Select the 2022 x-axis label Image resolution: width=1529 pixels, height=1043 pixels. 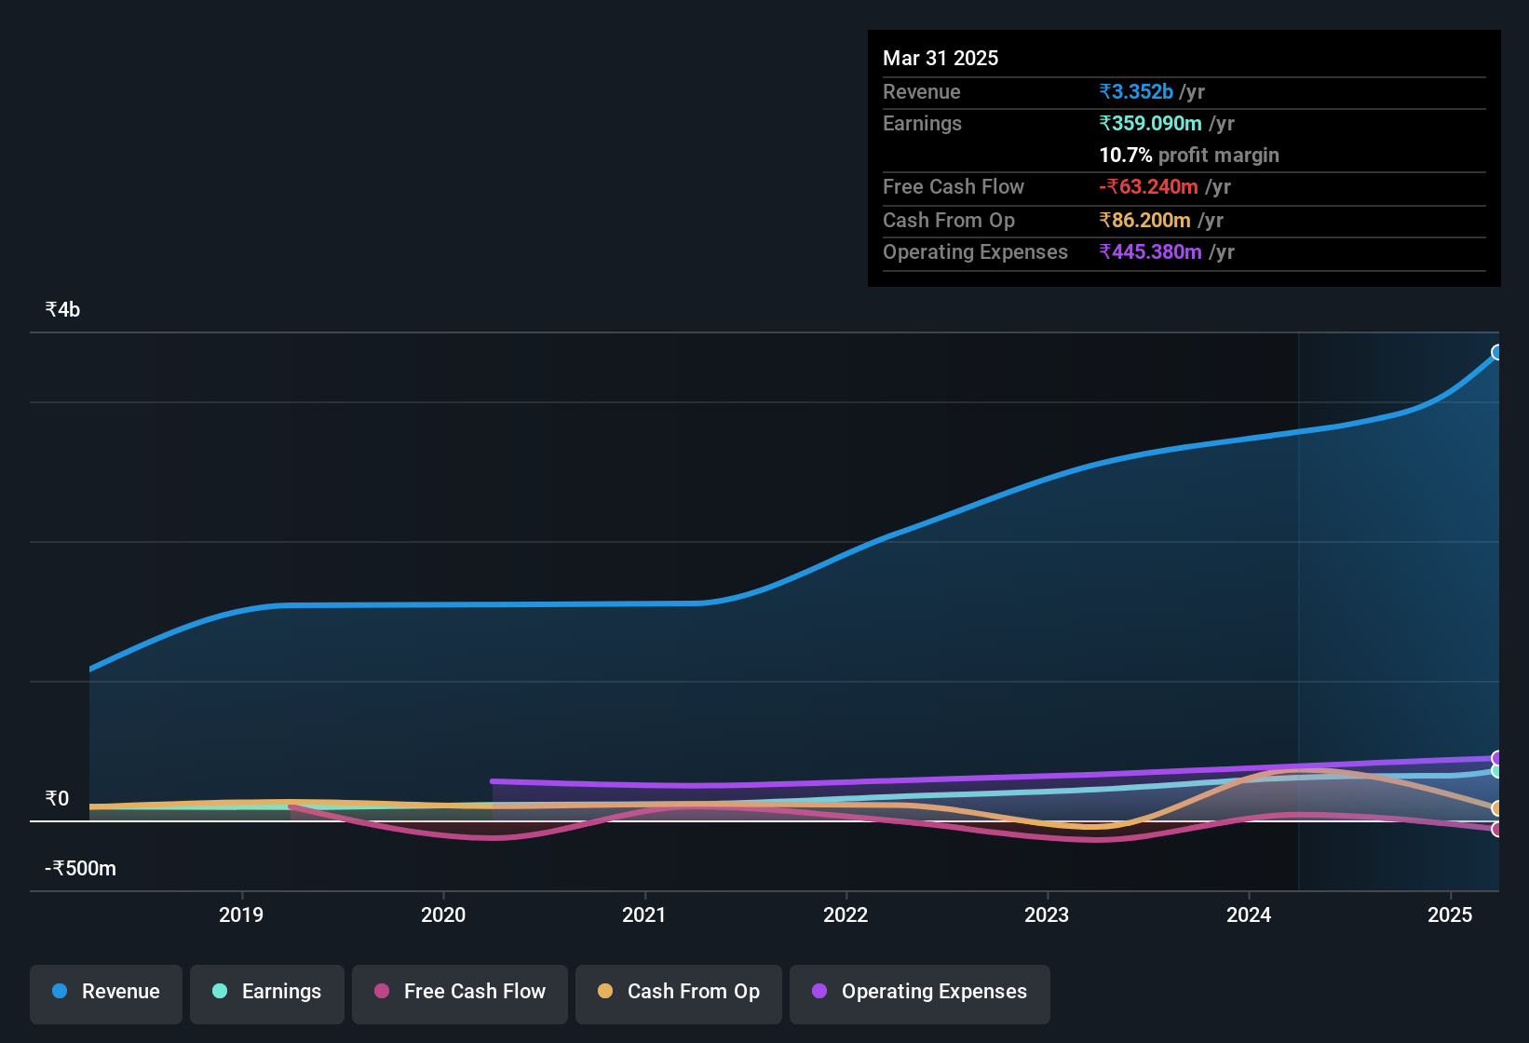point(846,914)
